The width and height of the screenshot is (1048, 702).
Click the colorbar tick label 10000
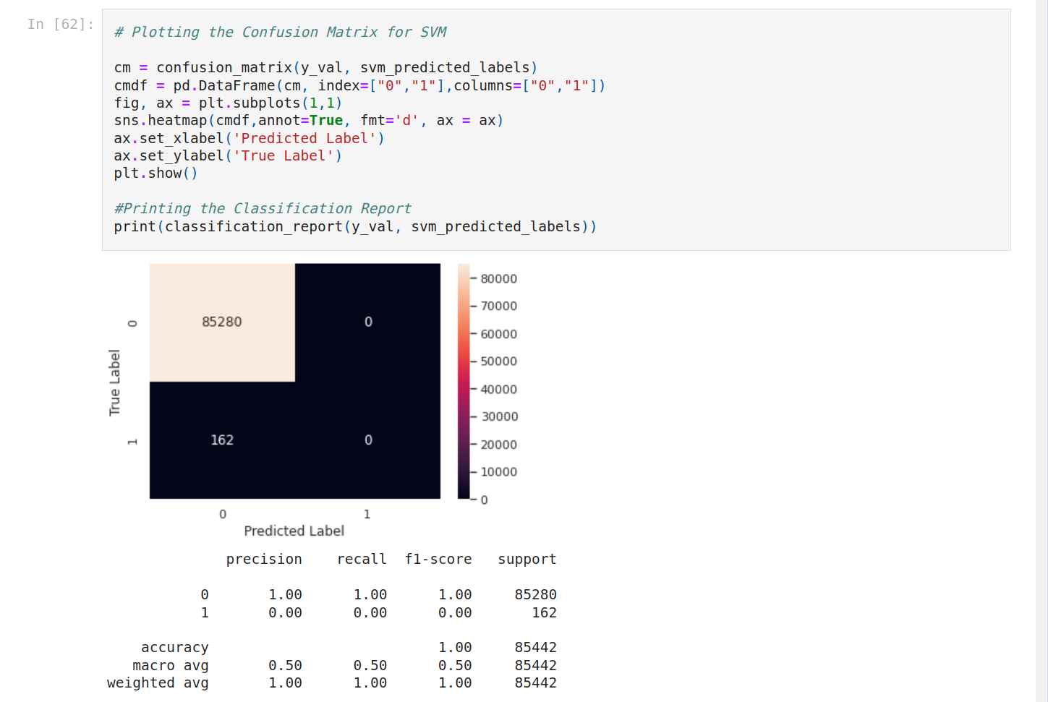(x=499, y=472)
